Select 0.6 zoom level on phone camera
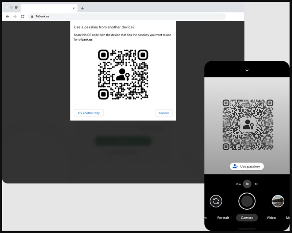292x233 pixels. [x=238, y=184]
